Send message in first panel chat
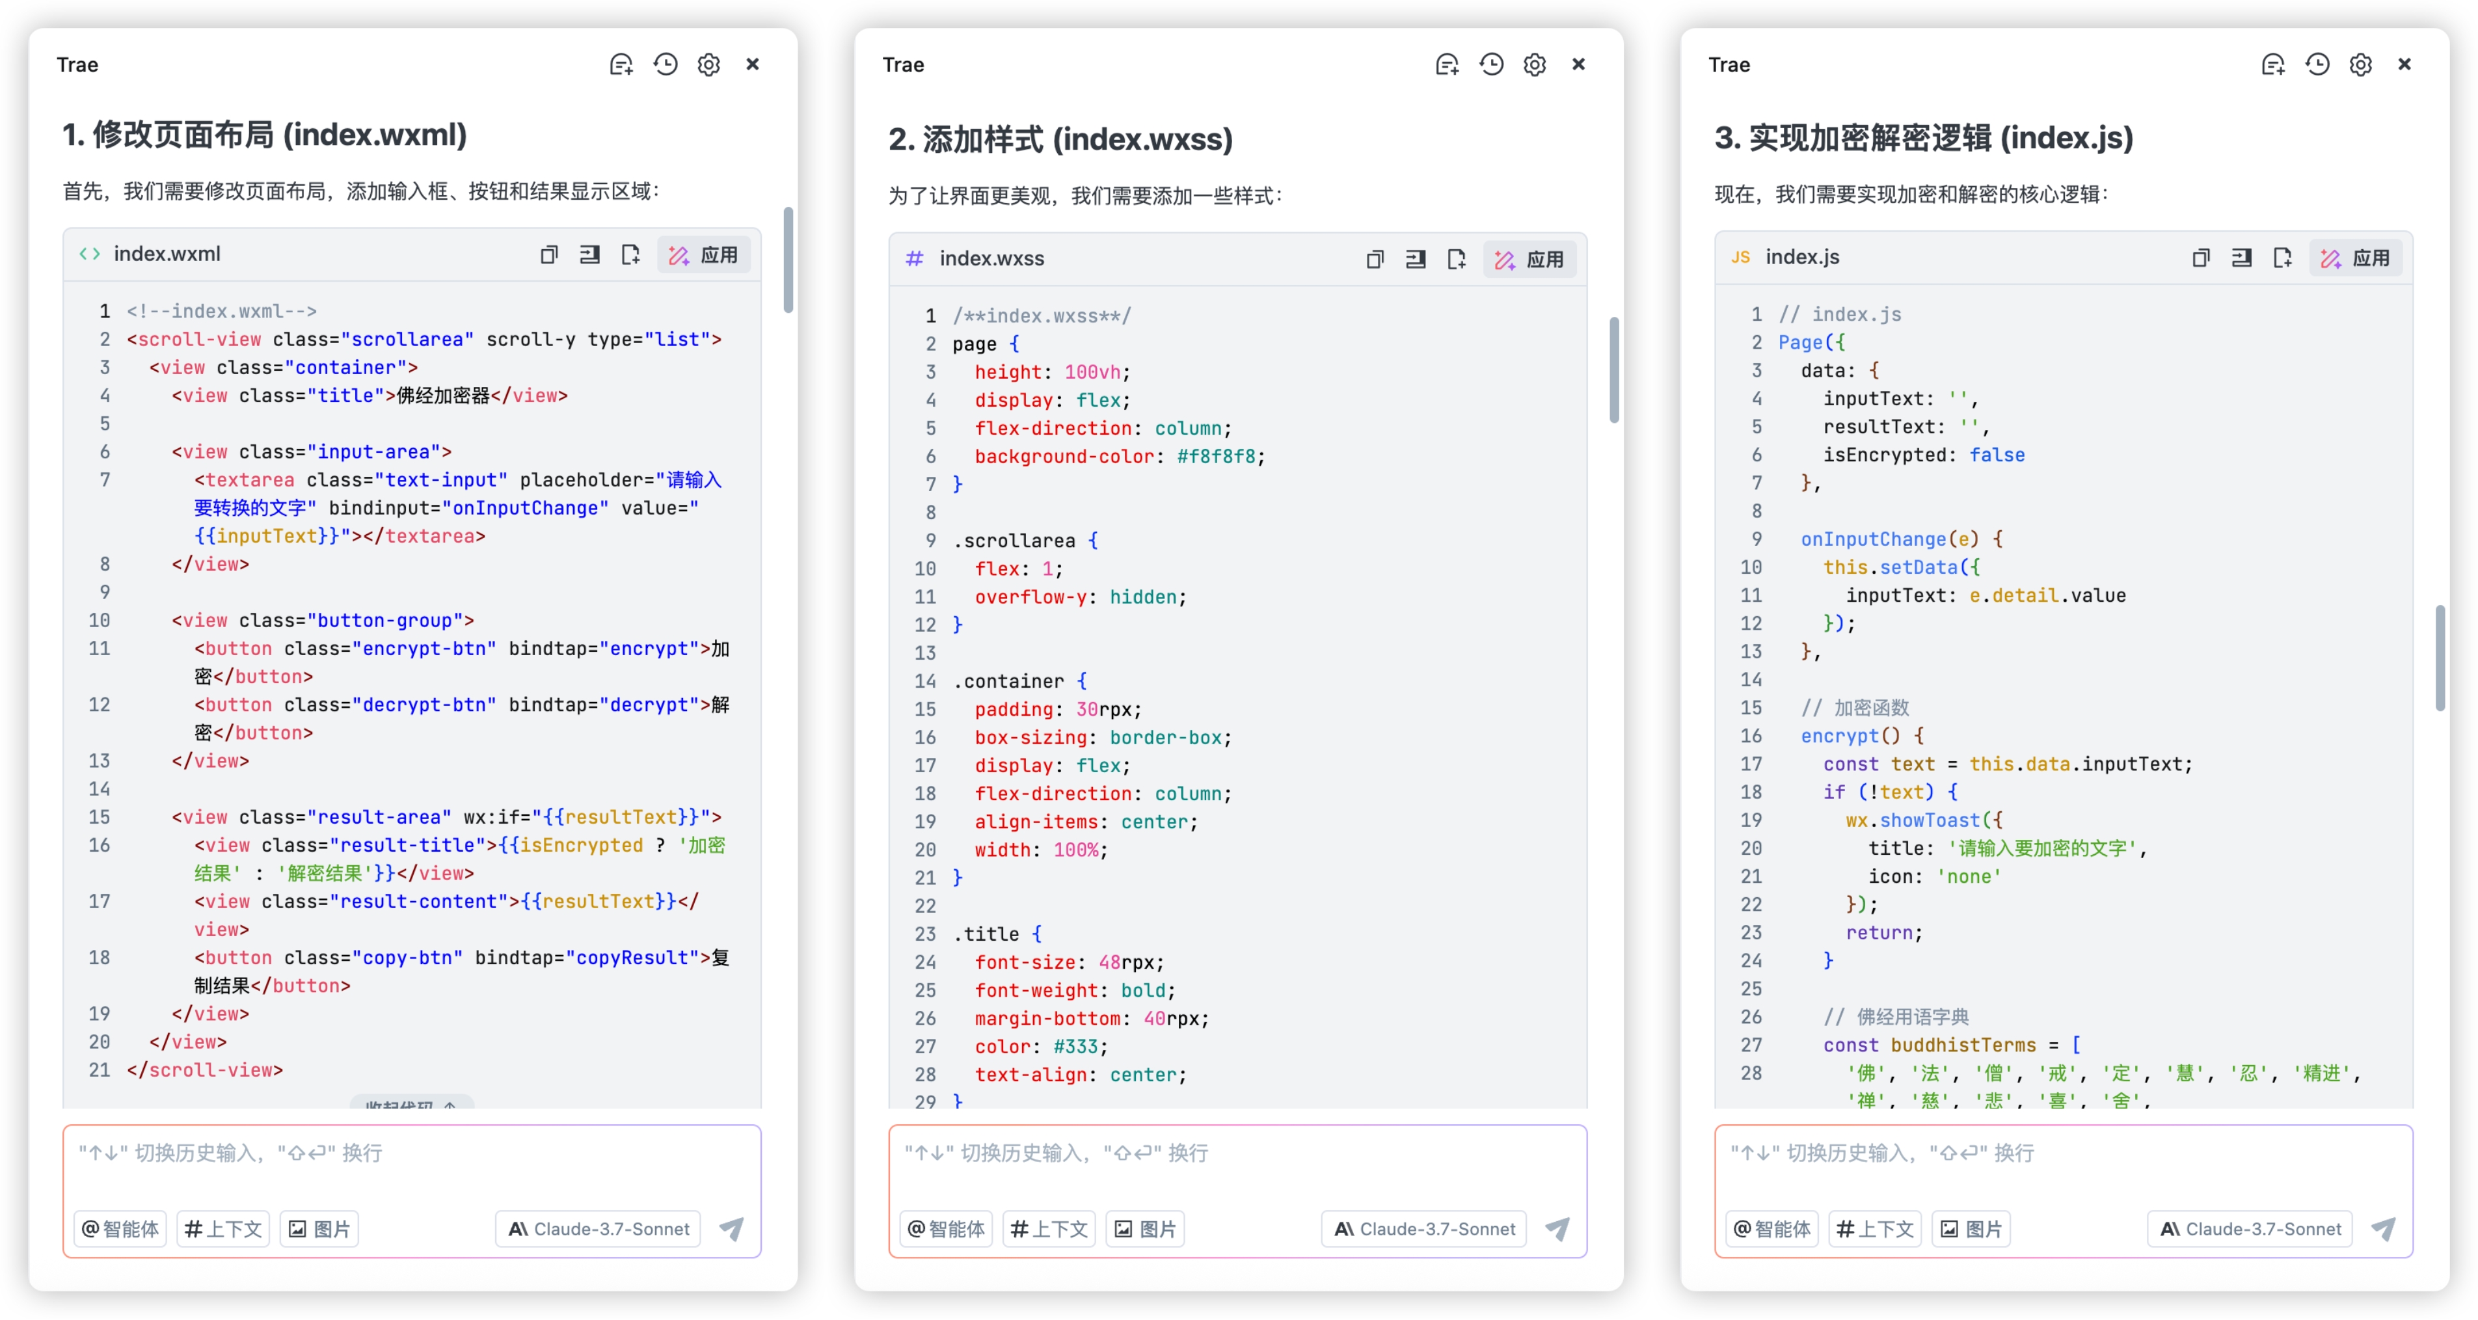 point(732,1229)
